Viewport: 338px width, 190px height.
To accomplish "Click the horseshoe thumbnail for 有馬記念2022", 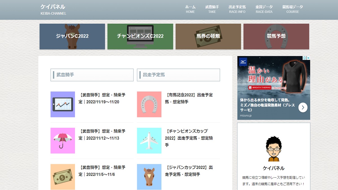I will pos(149,104).
